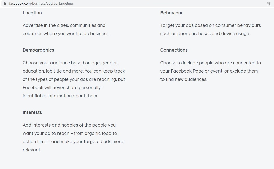Click the 'Advertise in the cities' paragraph

pos(66,29)
